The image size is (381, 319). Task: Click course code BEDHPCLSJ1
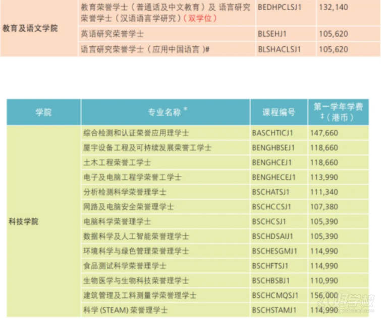pos(279,8)
